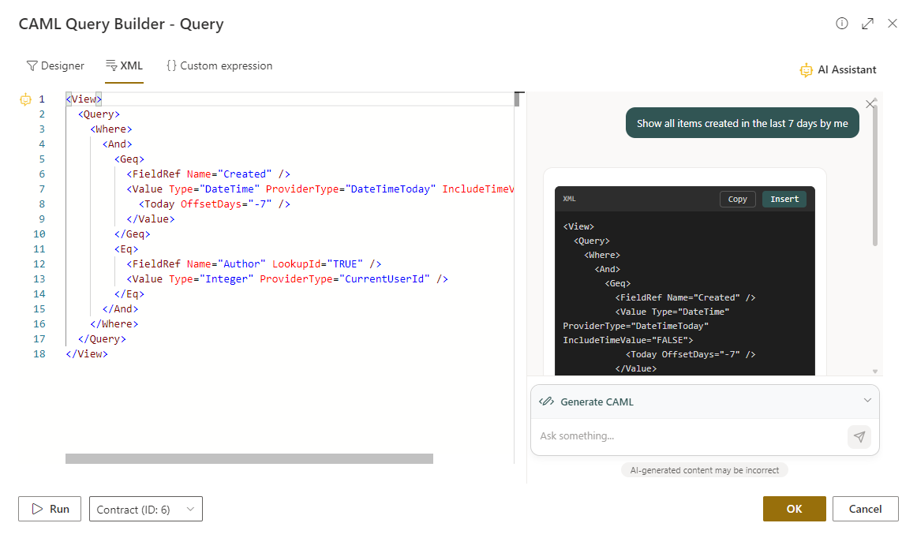The height and width of the screenshot is (538, 917).
Task: Click the paper-plane send icon
Action: click(859, 436)
